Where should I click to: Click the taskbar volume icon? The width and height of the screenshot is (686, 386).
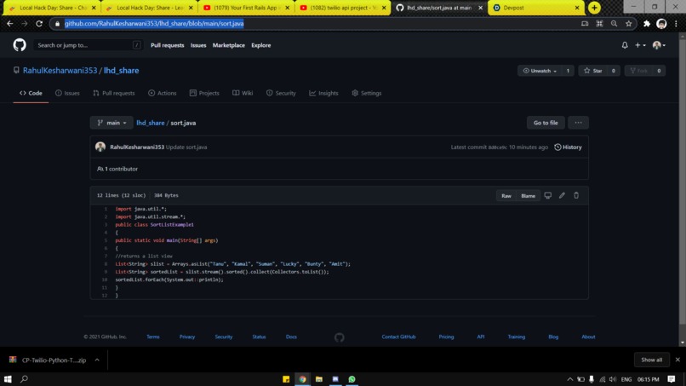tap(613, 379)
